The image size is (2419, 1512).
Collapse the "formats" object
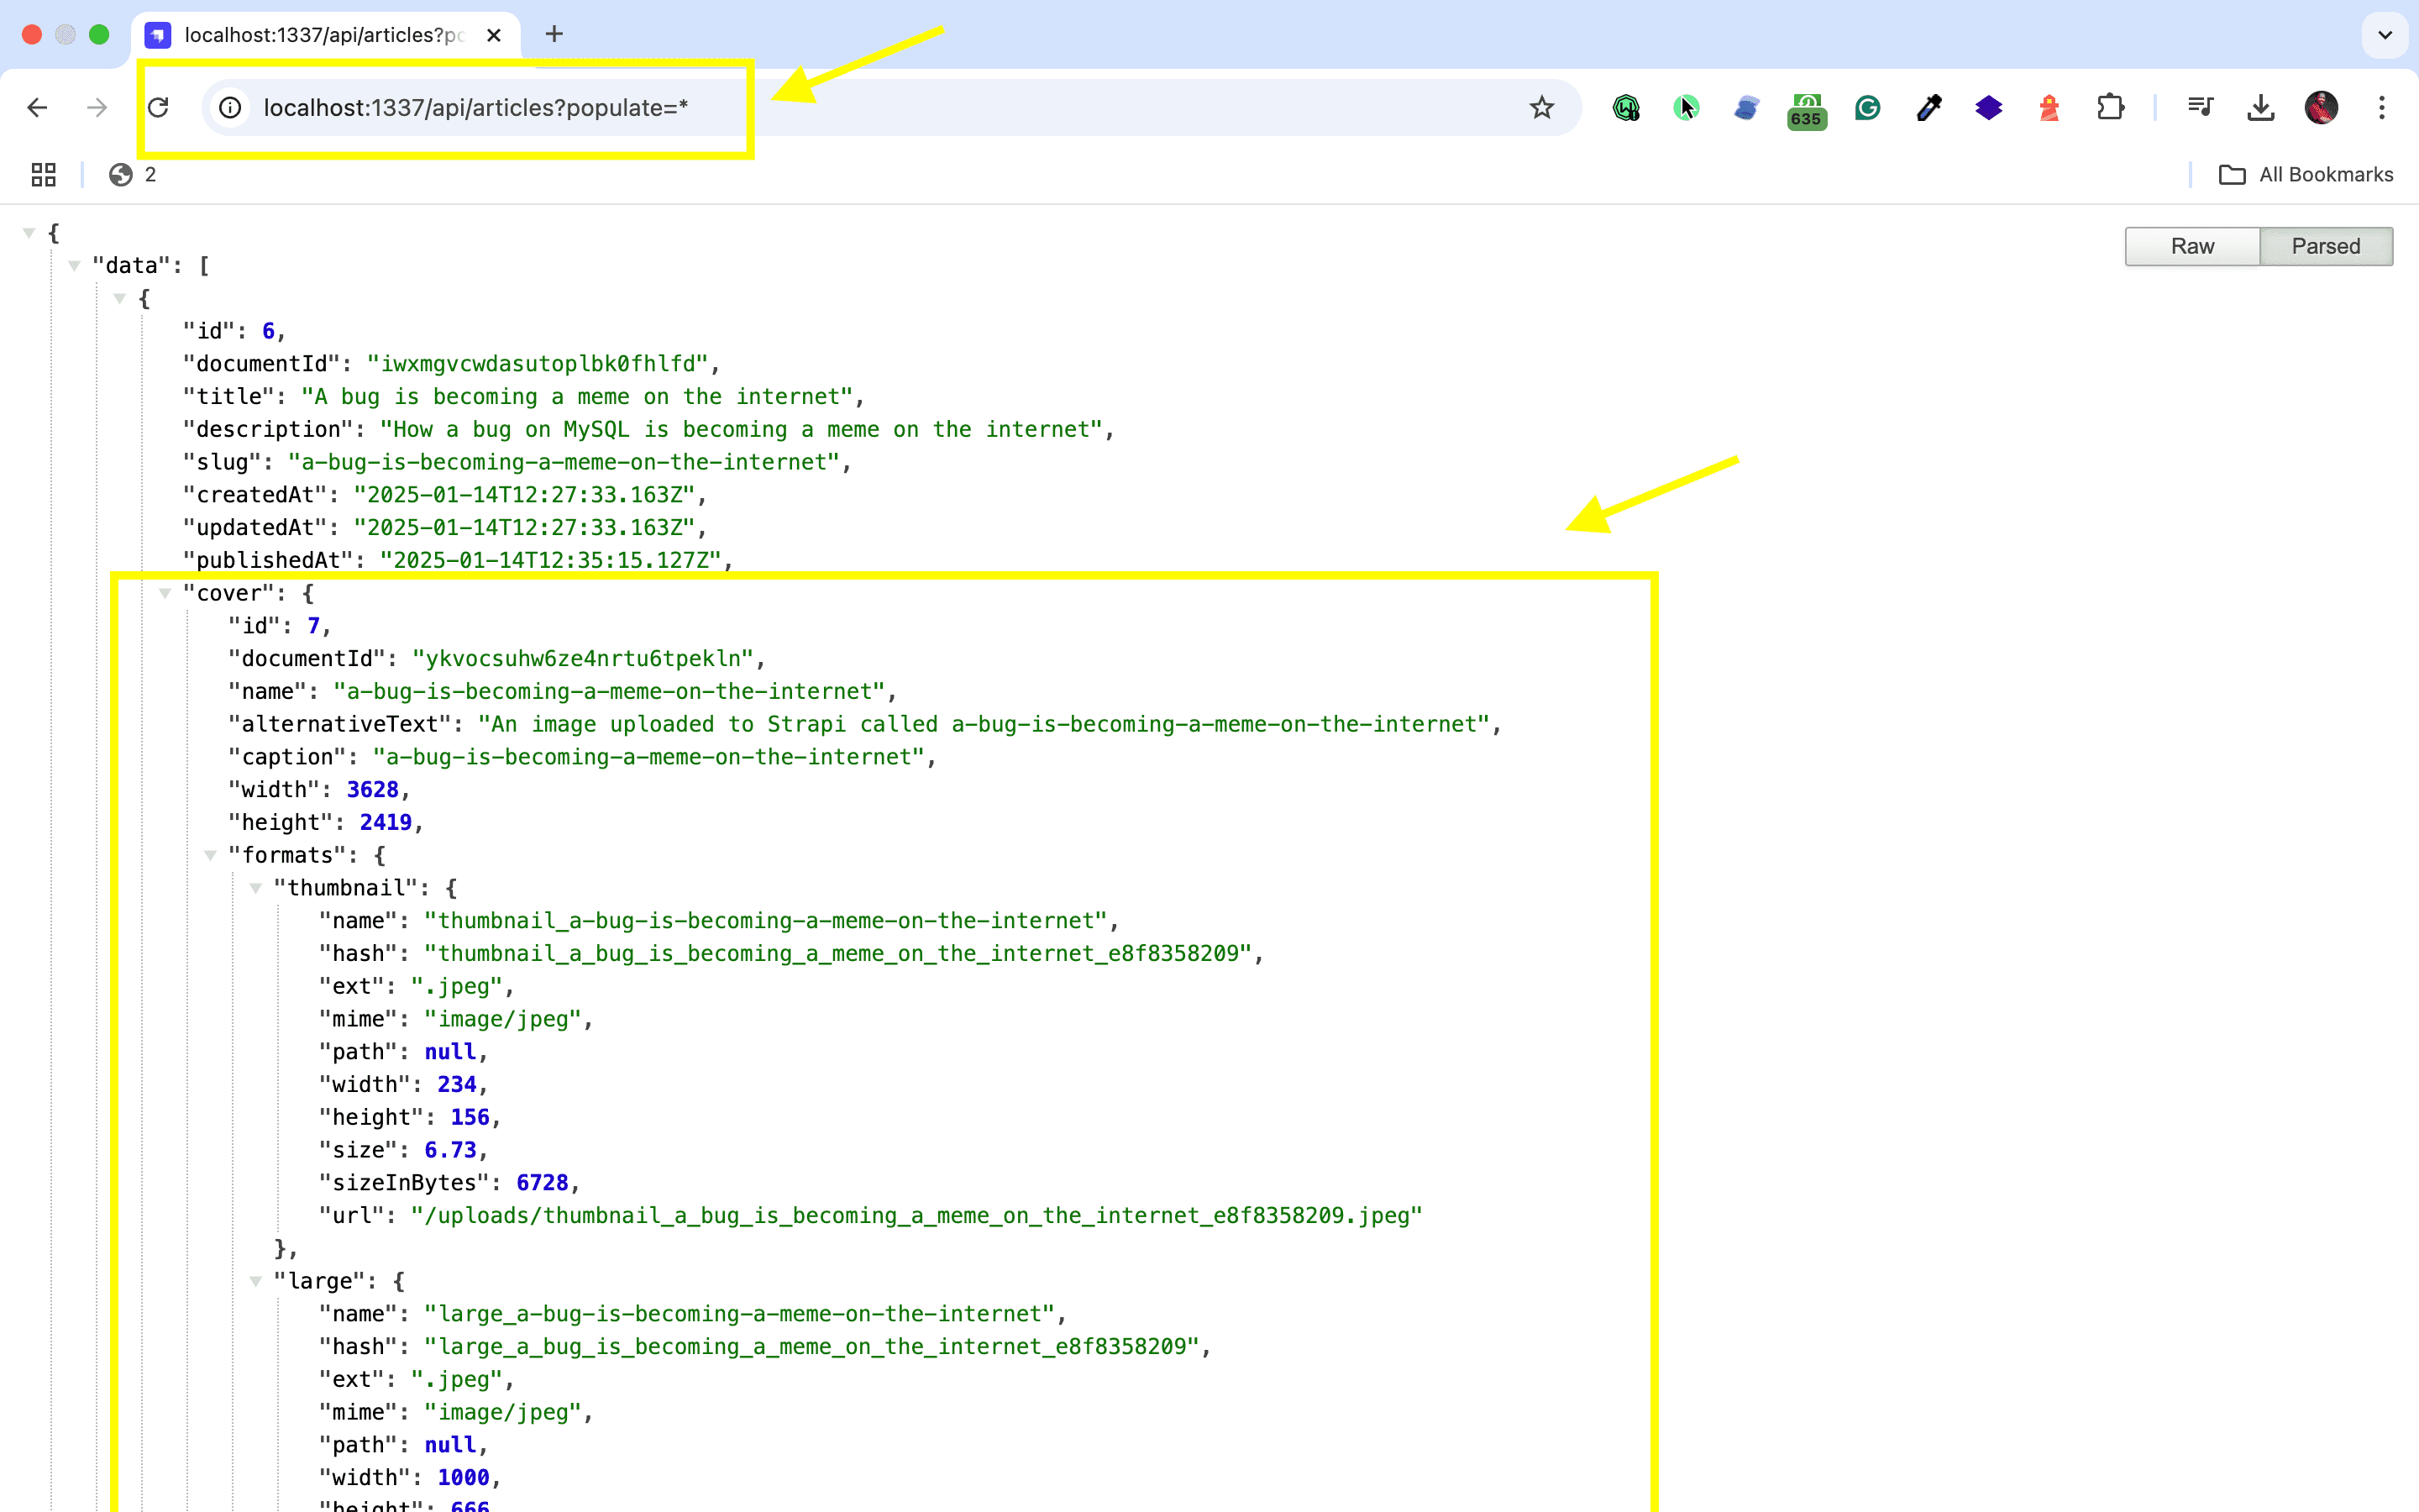tap(211, 855)
